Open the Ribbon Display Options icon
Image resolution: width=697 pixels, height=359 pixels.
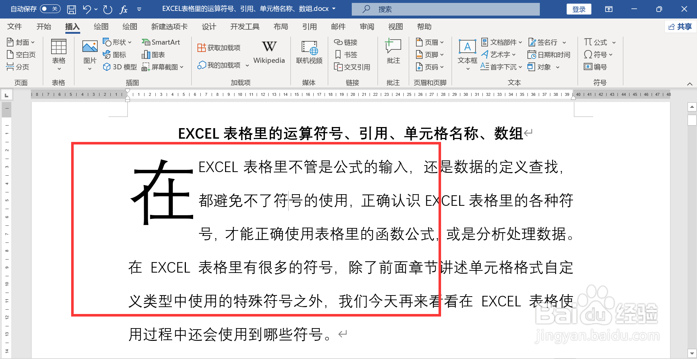click(x=609, y=9)
